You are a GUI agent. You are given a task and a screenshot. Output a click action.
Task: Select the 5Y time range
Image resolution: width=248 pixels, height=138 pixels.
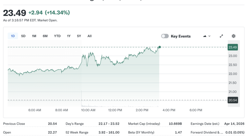coord(79,36)
